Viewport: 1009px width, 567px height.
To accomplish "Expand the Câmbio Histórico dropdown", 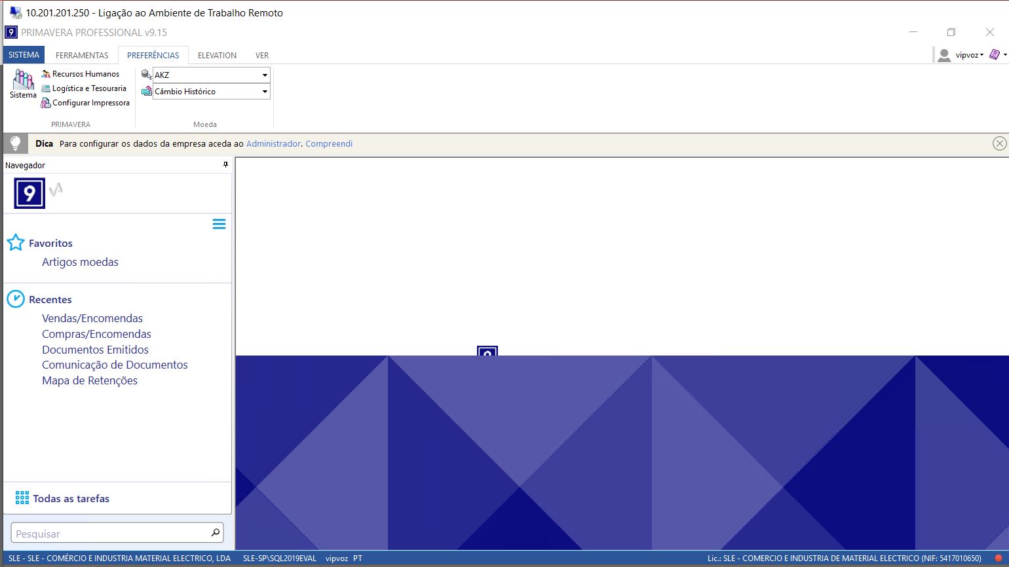I will pos(265,92).
